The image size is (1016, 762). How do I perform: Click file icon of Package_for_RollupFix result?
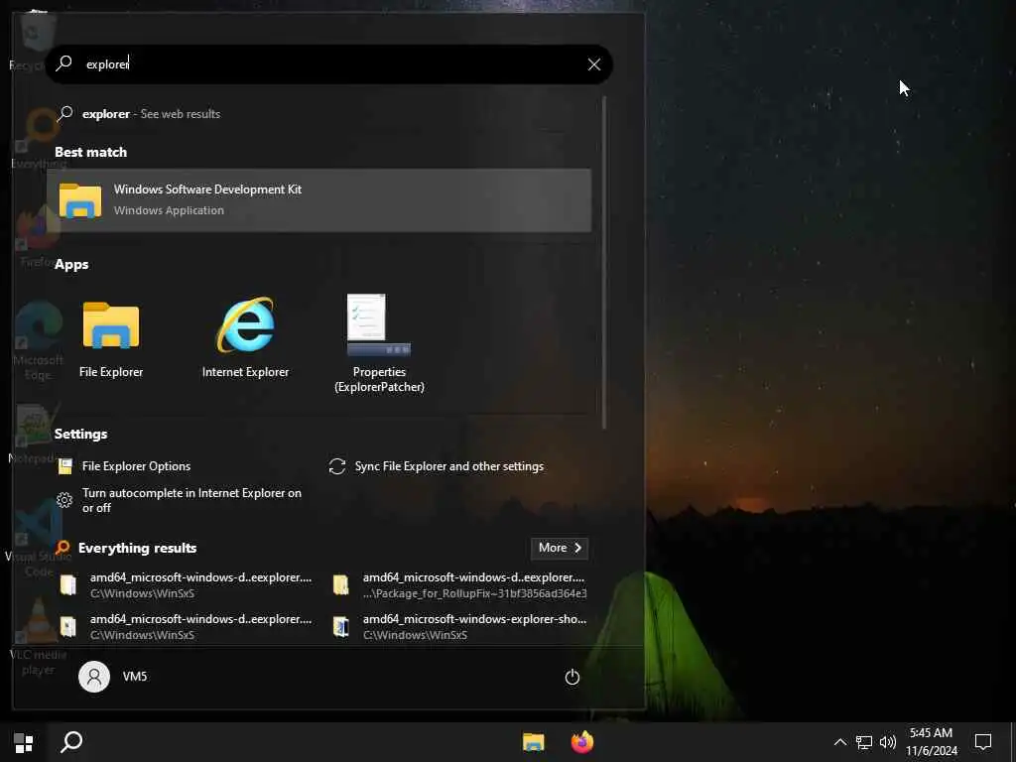[x=341, y=584]
